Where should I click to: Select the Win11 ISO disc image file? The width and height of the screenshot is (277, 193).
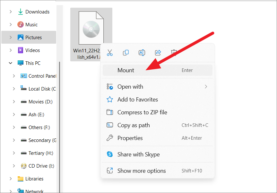91,34
